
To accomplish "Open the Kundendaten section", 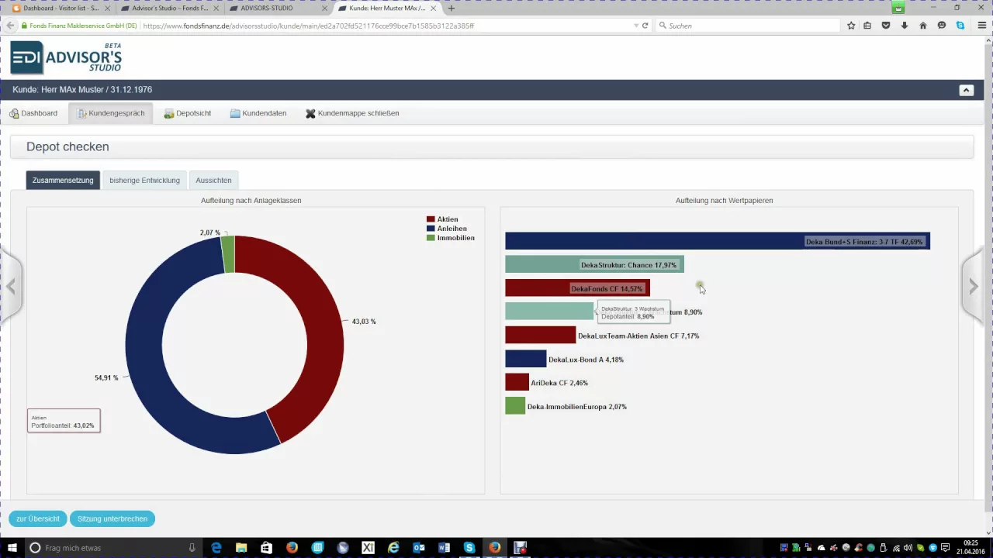I will pos(258,113).
